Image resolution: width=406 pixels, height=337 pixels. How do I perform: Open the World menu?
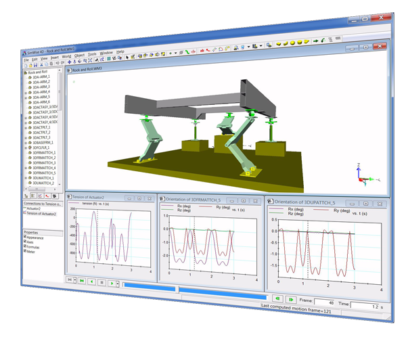click(x=66, y=56)
